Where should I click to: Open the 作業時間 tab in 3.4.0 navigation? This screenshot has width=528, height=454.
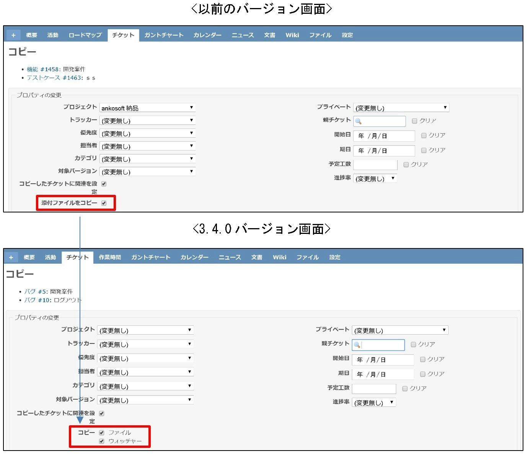coord(110,257)
